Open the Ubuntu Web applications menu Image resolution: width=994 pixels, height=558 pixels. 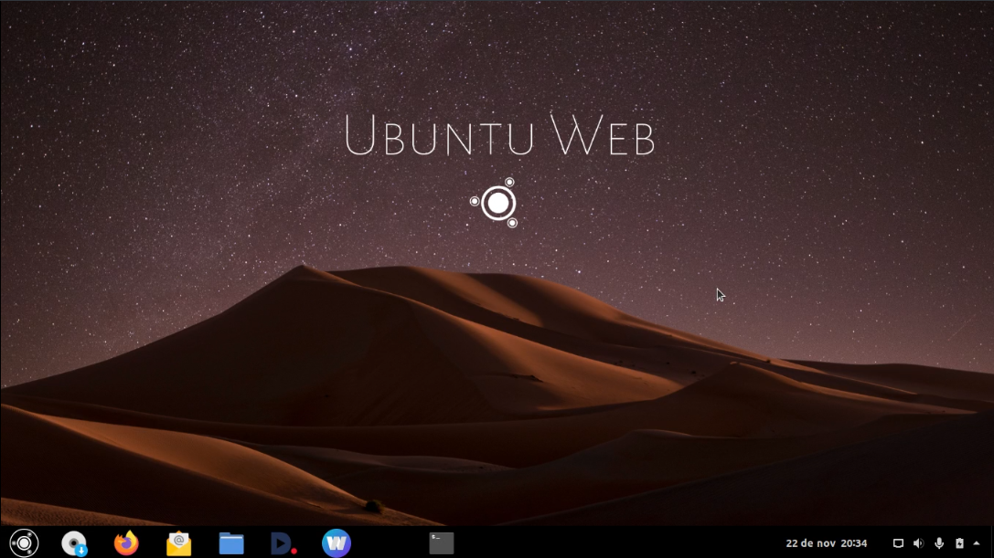[25, 542]
